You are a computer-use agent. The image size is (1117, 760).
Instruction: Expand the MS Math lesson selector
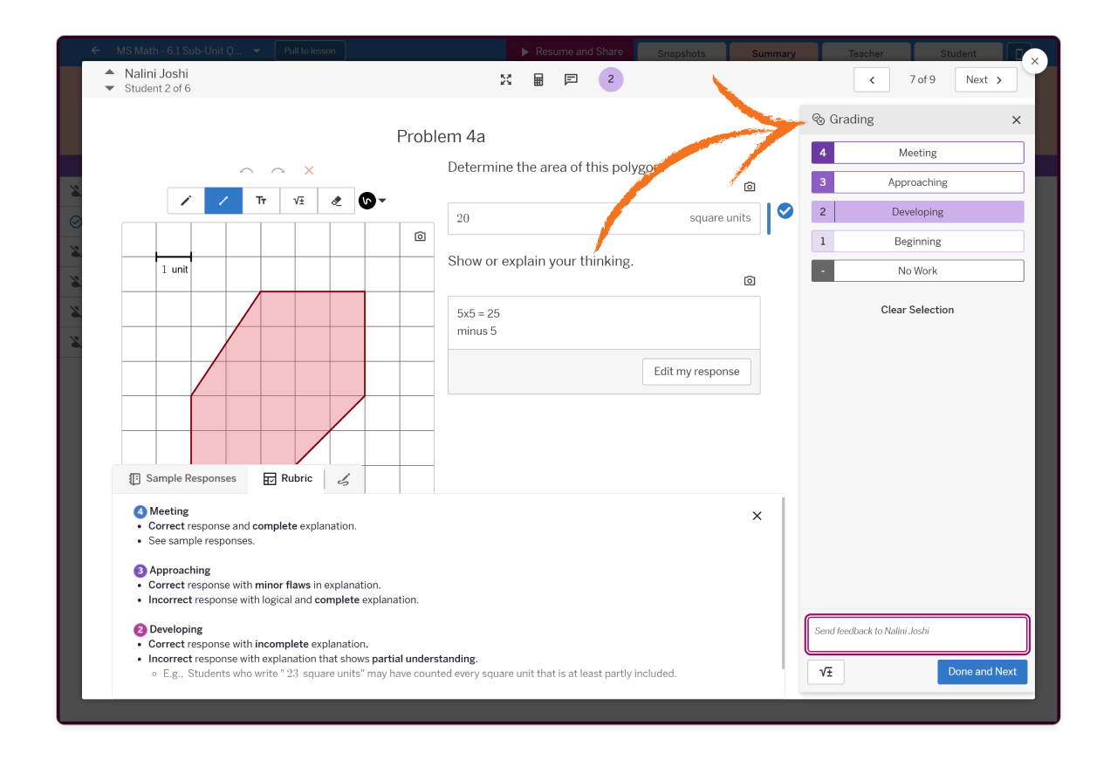point(256,50)
